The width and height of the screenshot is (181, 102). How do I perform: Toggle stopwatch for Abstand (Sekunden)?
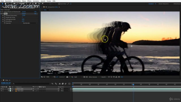5,16
